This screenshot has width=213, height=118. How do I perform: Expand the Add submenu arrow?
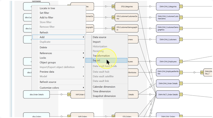[83, 37]
